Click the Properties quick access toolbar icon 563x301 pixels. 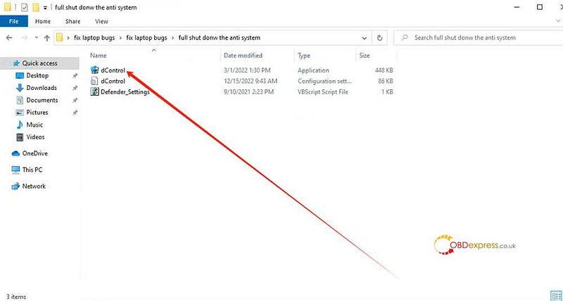(25, 7)
